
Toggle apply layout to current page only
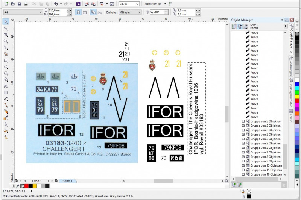(100, 12)
